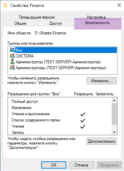Click the permissions list scrollbar thumb
Screen dimensions: 124x171
click(x=114, y=114)
